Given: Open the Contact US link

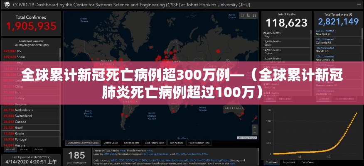Looking at the screenshot, I should (x=194, y=154).
